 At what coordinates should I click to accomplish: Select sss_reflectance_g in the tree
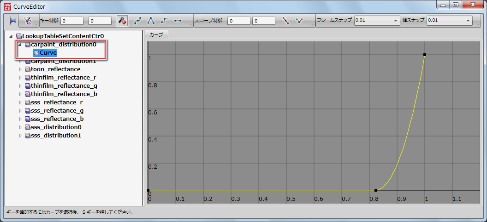57,111
